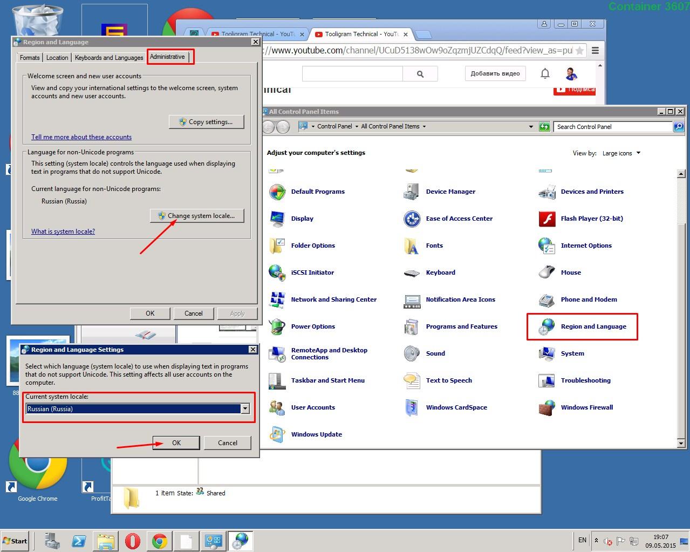690x552 pixels.
Task: Click Change system locale button
Action: click(197, 216)
